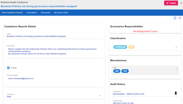Screen dimensions: 183x104
Task: Click the Daily frequency value
Action: click(9, 97)
